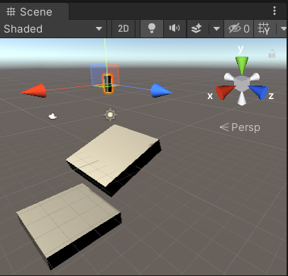Expand the grid settings dropdown arrow
Screen dimensions: 288x276
coord(283,29)
